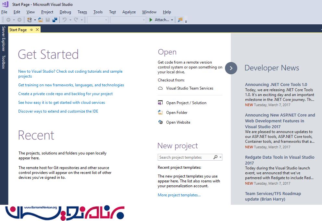Image resolution: width=322 pixels, height=221 pixels.
Task: Open the Window menu
Action: pos(149,12)
